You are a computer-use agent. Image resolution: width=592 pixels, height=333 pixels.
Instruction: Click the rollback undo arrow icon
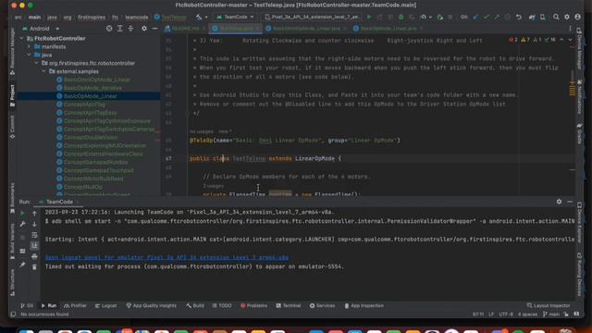(x=519, y=17)
